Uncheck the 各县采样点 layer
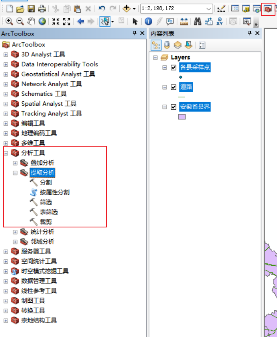 (x=174, y=67)
